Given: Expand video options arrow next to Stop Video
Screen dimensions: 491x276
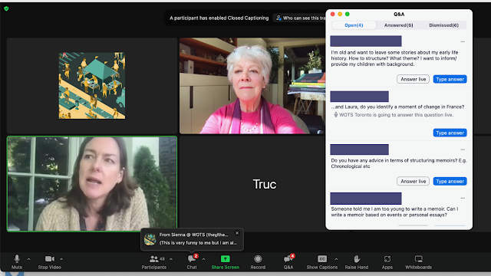Looking at the screenshot, I should click(61, 259).
